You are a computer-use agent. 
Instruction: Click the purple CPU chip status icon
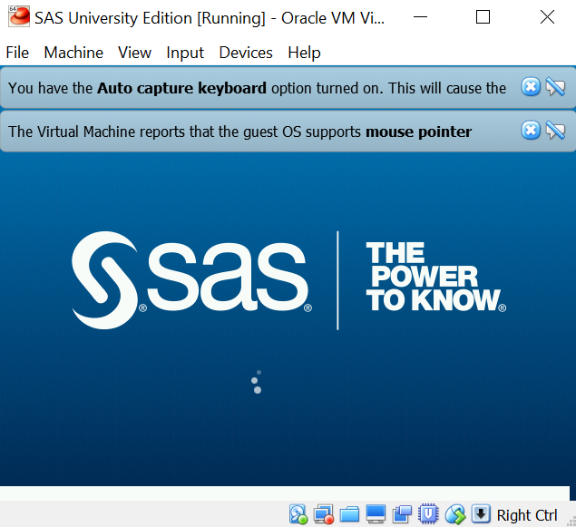(429, 515)
